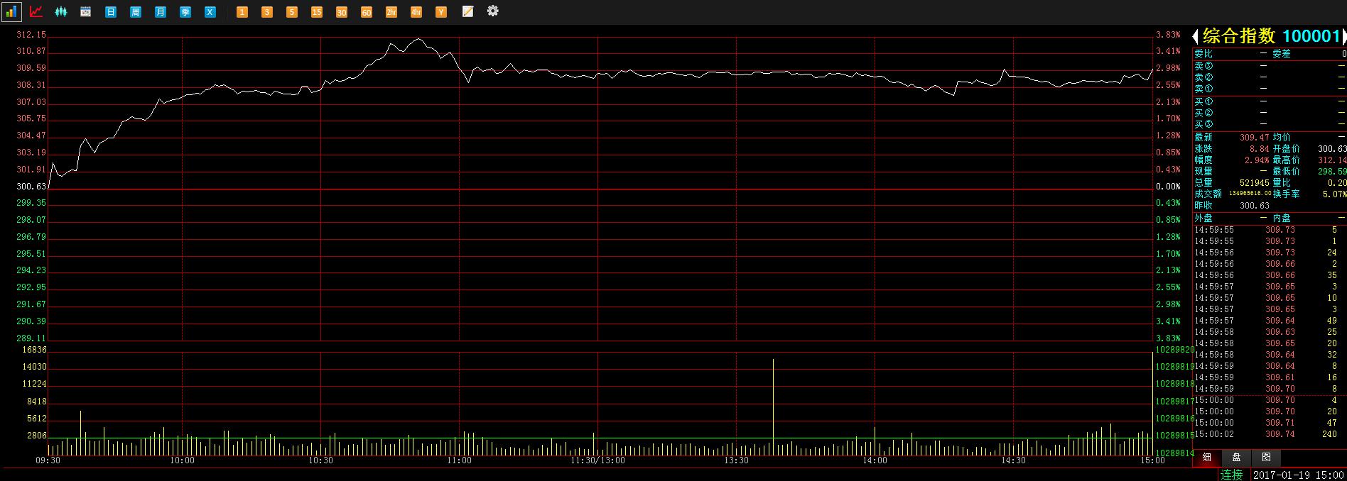This screenshot has height=481, width=1347.
Task: Click the 成交额 turnover amount label
Action: pos(1208,194)
